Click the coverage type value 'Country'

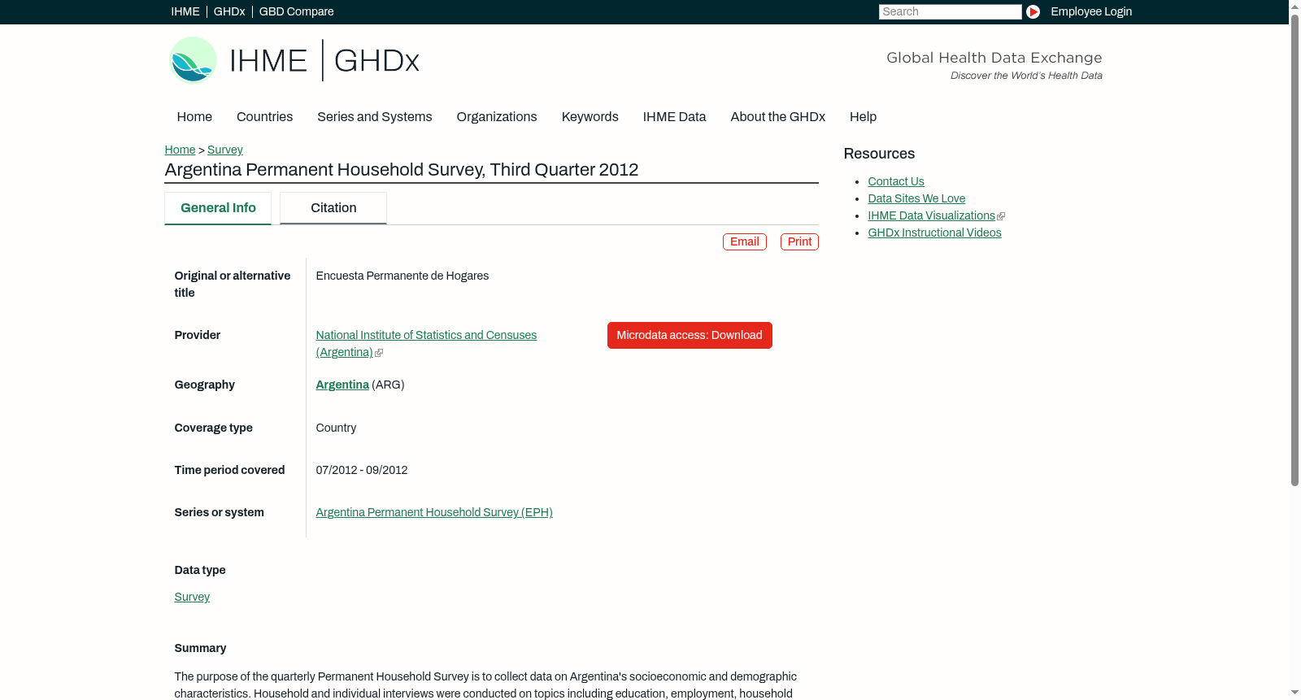336,428
